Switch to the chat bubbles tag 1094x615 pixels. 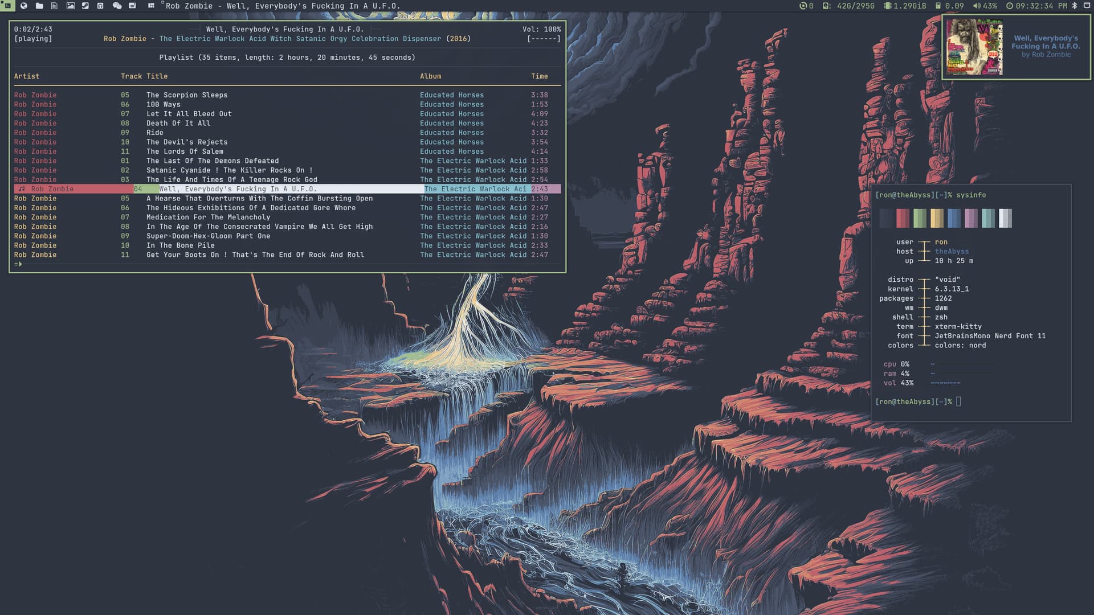[117, 6]
